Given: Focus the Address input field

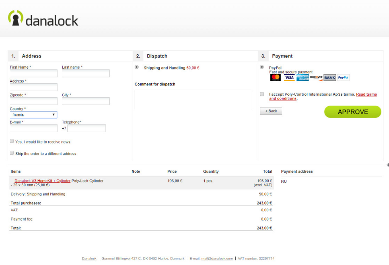Looking at the screenshot, I should pos(33,87).
